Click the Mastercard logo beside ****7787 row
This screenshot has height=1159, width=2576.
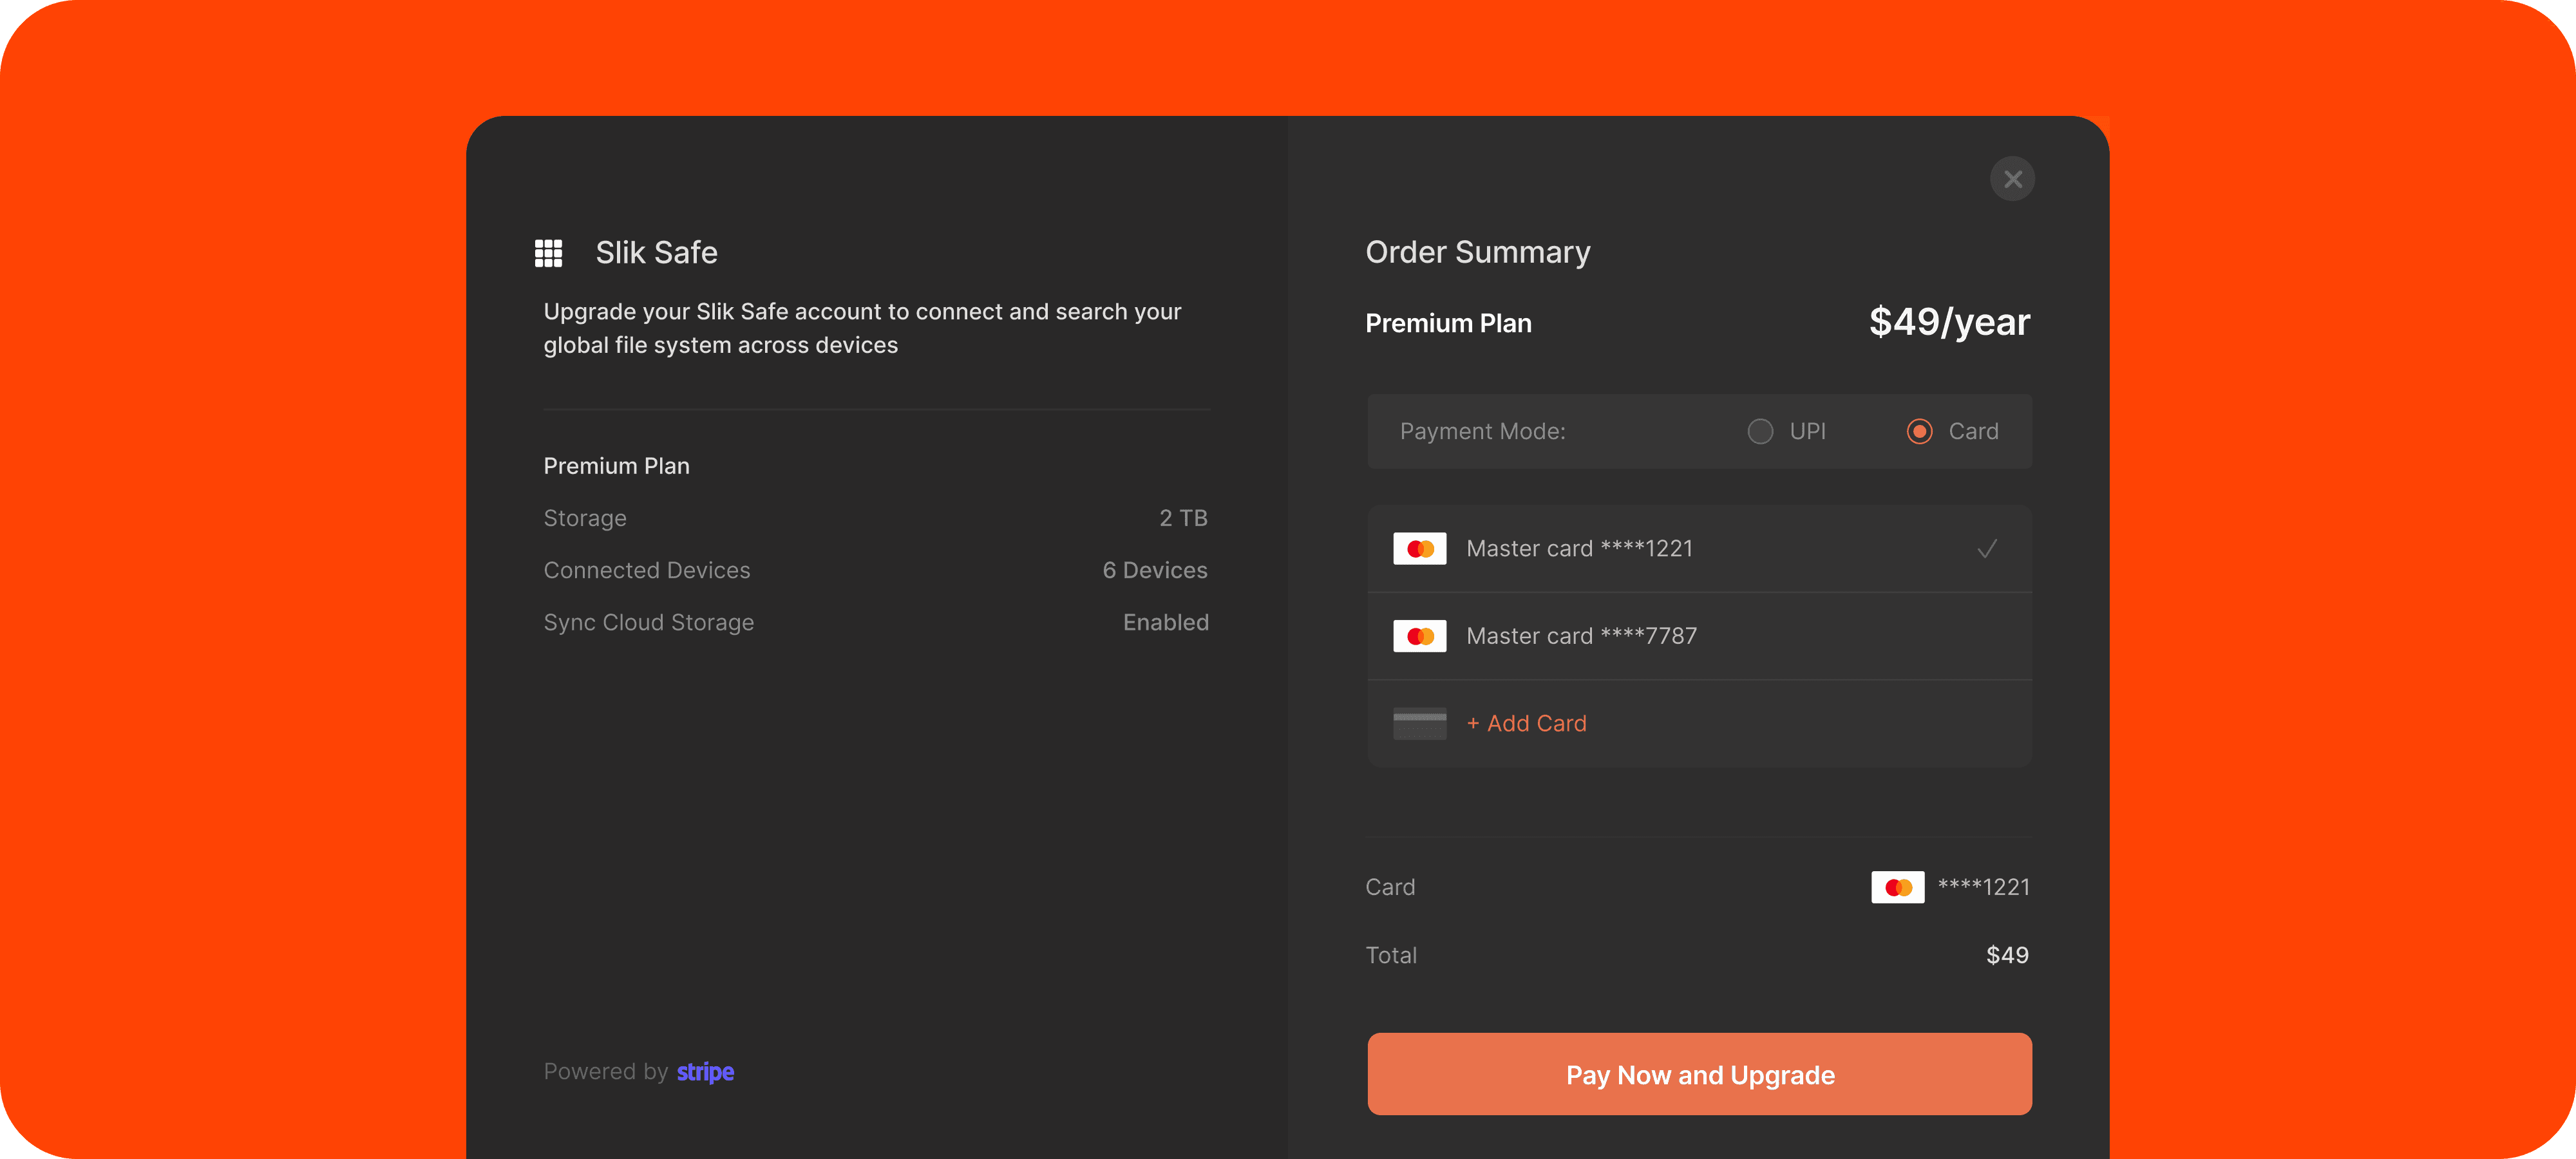tap(1419, 636)
